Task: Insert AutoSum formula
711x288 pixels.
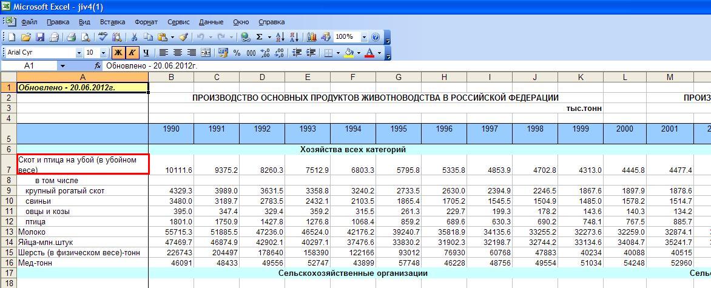Action: [260, 37]
